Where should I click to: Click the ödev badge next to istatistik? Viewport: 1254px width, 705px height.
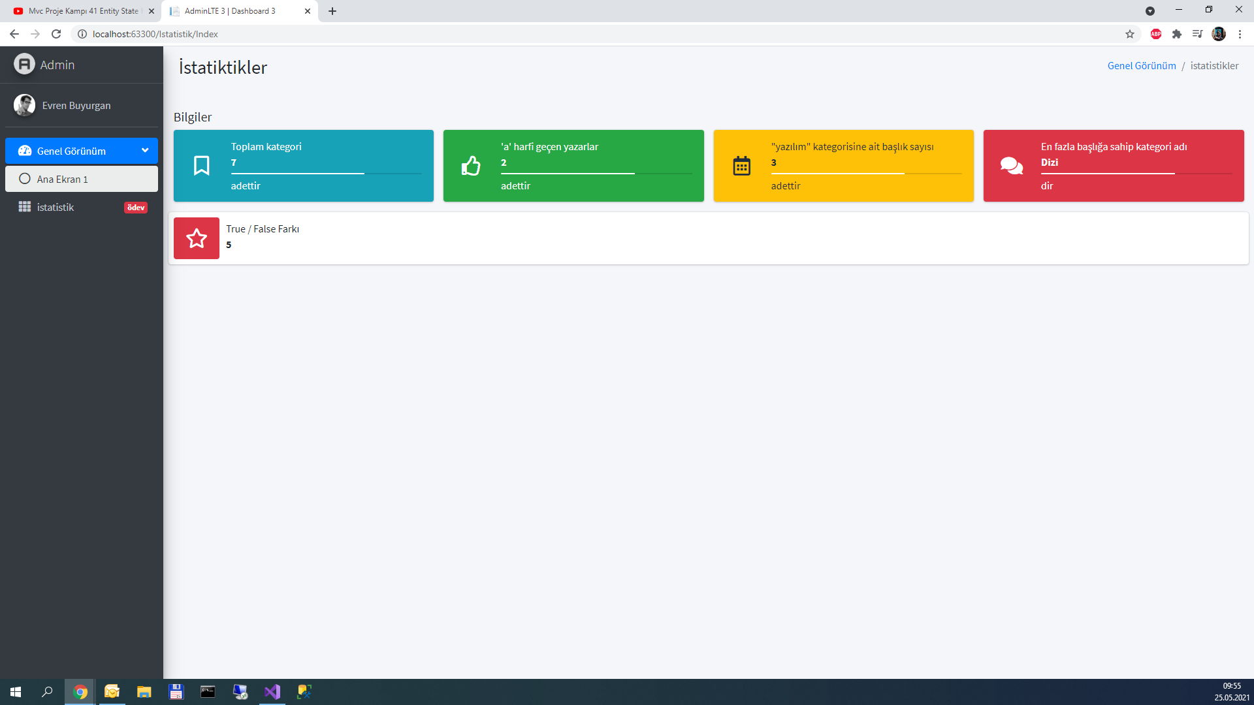[135, 207]
